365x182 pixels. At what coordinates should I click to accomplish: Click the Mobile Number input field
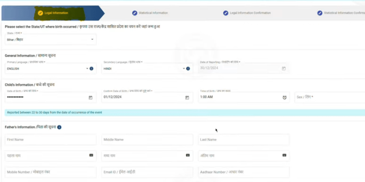[51, 172]
